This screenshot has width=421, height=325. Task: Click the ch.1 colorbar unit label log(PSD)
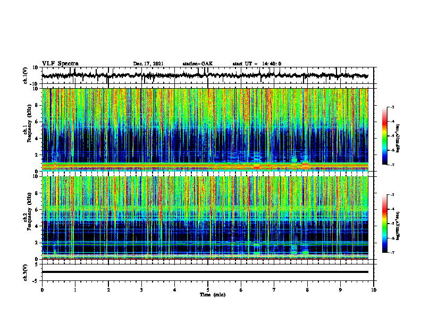point(398,138)
